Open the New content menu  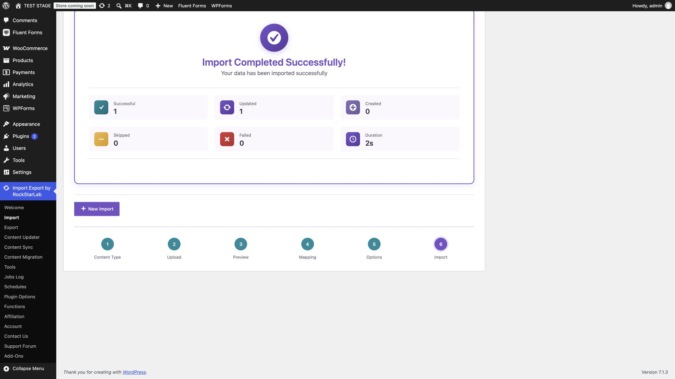[164, 6]
